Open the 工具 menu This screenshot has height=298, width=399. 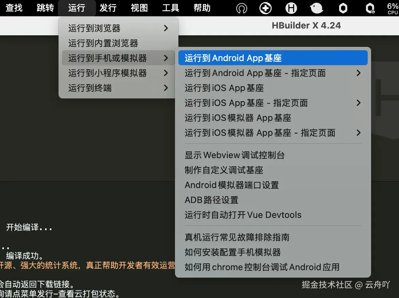pyautogui.click(x=171, y=8)
